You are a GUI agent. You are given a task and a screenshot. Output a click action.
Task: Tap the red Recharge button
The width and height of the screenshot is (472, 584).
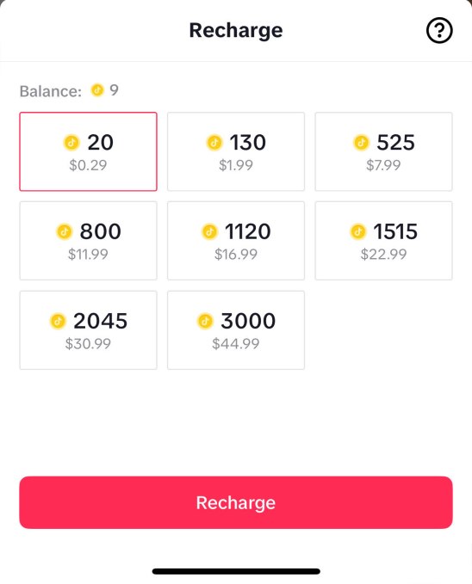(x=236, y=502)
